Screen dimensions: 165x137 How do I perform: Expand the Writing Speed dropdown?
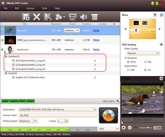point(35,121)
